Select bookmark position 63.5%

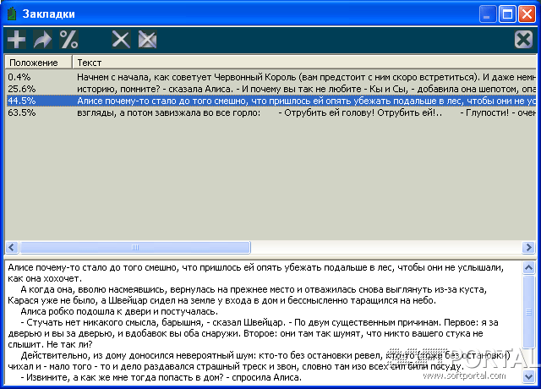(x=22, y=112)
